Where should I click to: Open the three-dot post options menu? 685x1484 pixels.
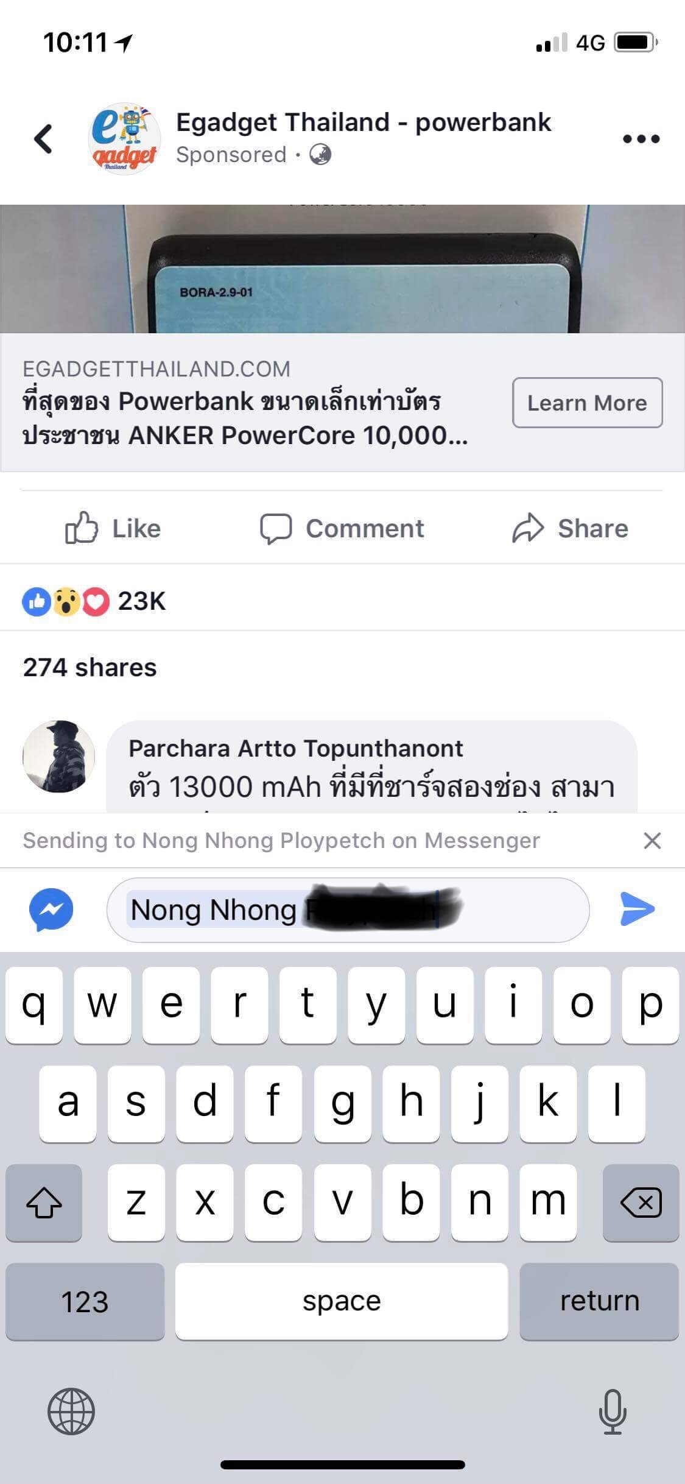(x=641, y=139)
